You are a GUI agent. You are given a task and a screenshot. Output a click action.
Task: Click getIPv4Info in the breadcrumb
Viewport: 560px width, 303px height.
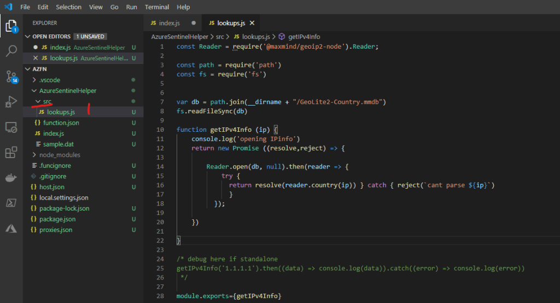304,36
